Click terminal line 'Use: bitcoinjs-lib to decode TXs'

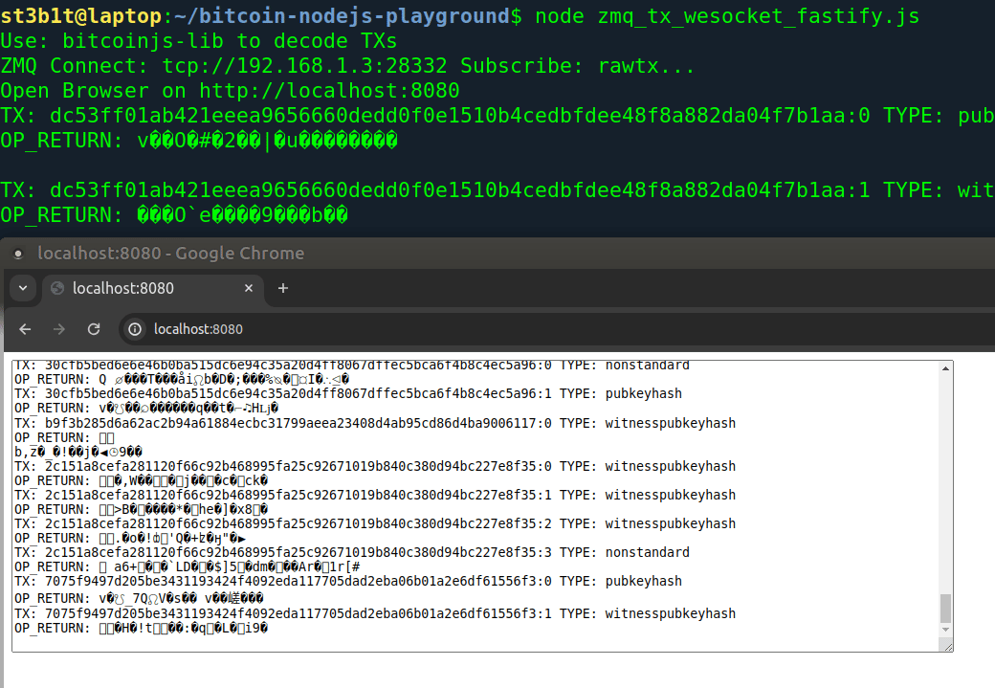[x=199, y=40]
